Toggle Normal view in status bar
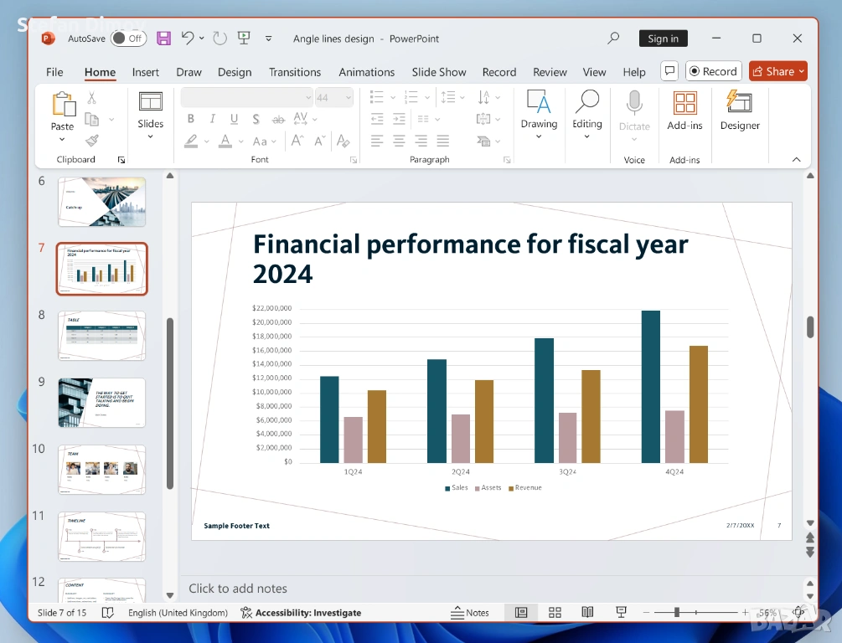 (x=521, y=613)
